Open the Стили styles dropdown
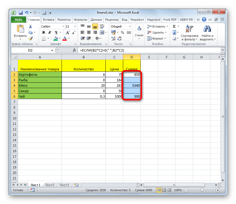 pyautogui.click(x=139, y=32)
